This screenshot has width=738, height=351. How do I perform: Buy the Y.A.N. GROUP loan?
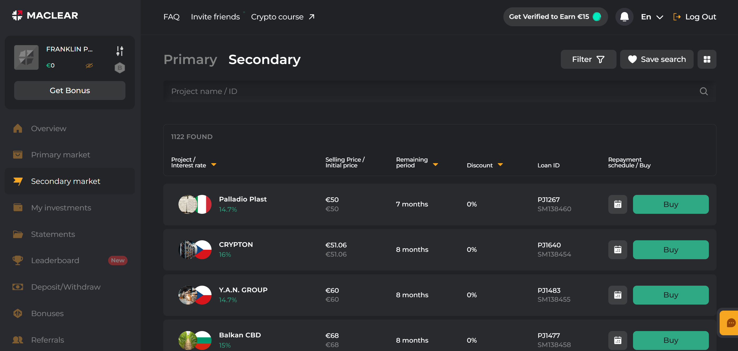[671, 295]
